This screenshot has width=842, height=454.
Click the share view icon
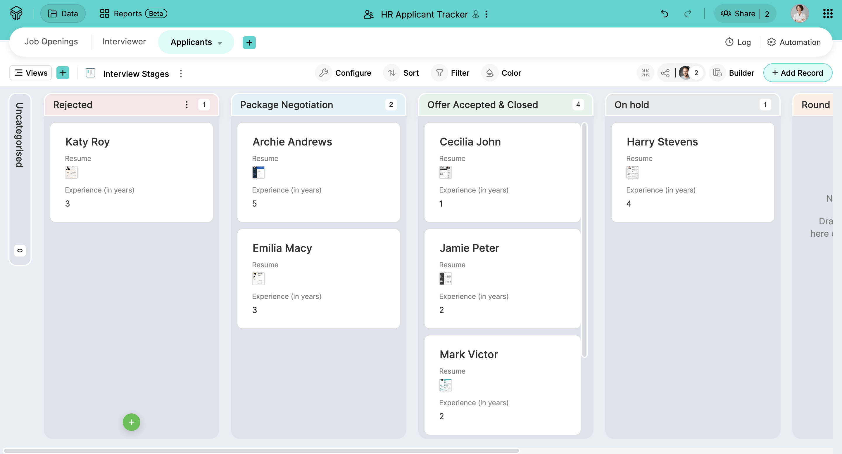pos(665,73)
